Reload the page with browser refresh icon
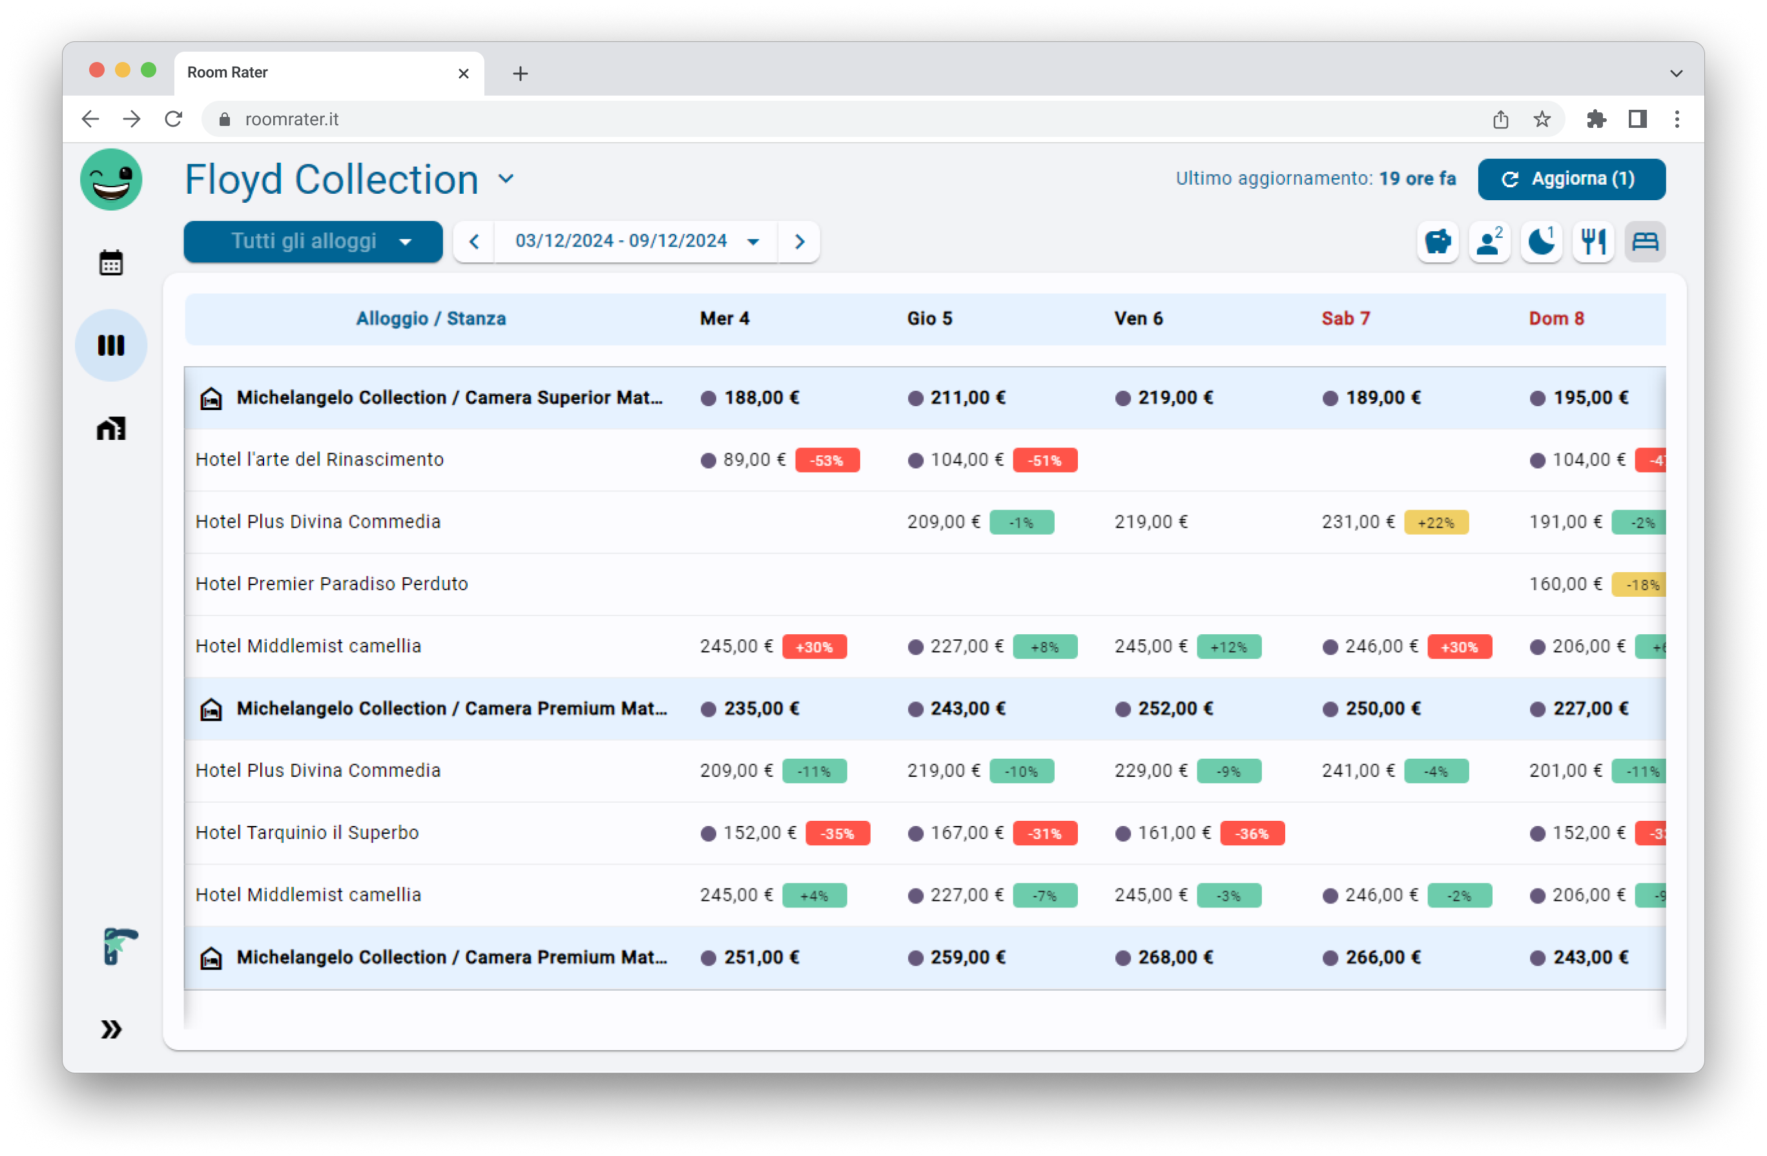The image size is (1767, 1156). click(x=174, y=119)
